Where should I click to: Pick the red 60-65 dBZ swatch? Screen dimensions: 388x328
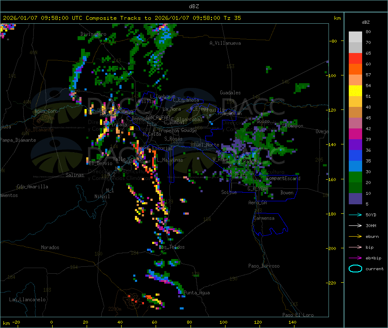click(355, 58)
